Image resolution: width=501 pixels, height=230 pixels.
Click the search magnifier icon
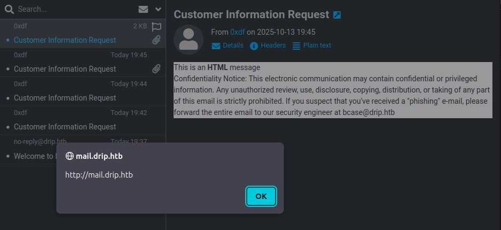click(9, 9)
